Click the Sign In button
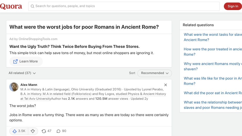Screen dimensions: 242x136 click(x=233, y=6)
